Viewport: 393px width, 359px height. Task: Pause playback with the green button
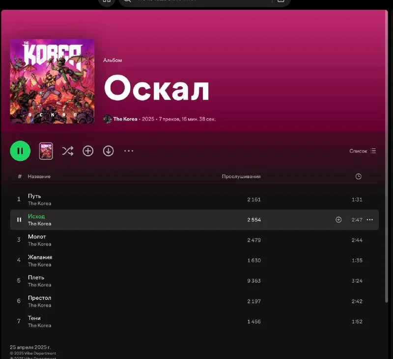pyautogui.click(x=20, y=151)
